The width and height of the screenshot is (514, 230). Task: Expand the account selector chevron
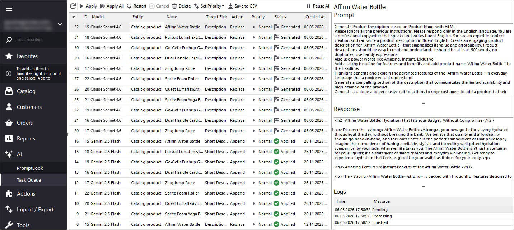60,24
